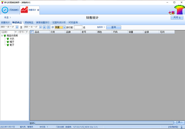Image resolution: width=185 pixels, height=129 pixels.
Task: Select the 商品分类树 root label
Action: tap(12, 36)
